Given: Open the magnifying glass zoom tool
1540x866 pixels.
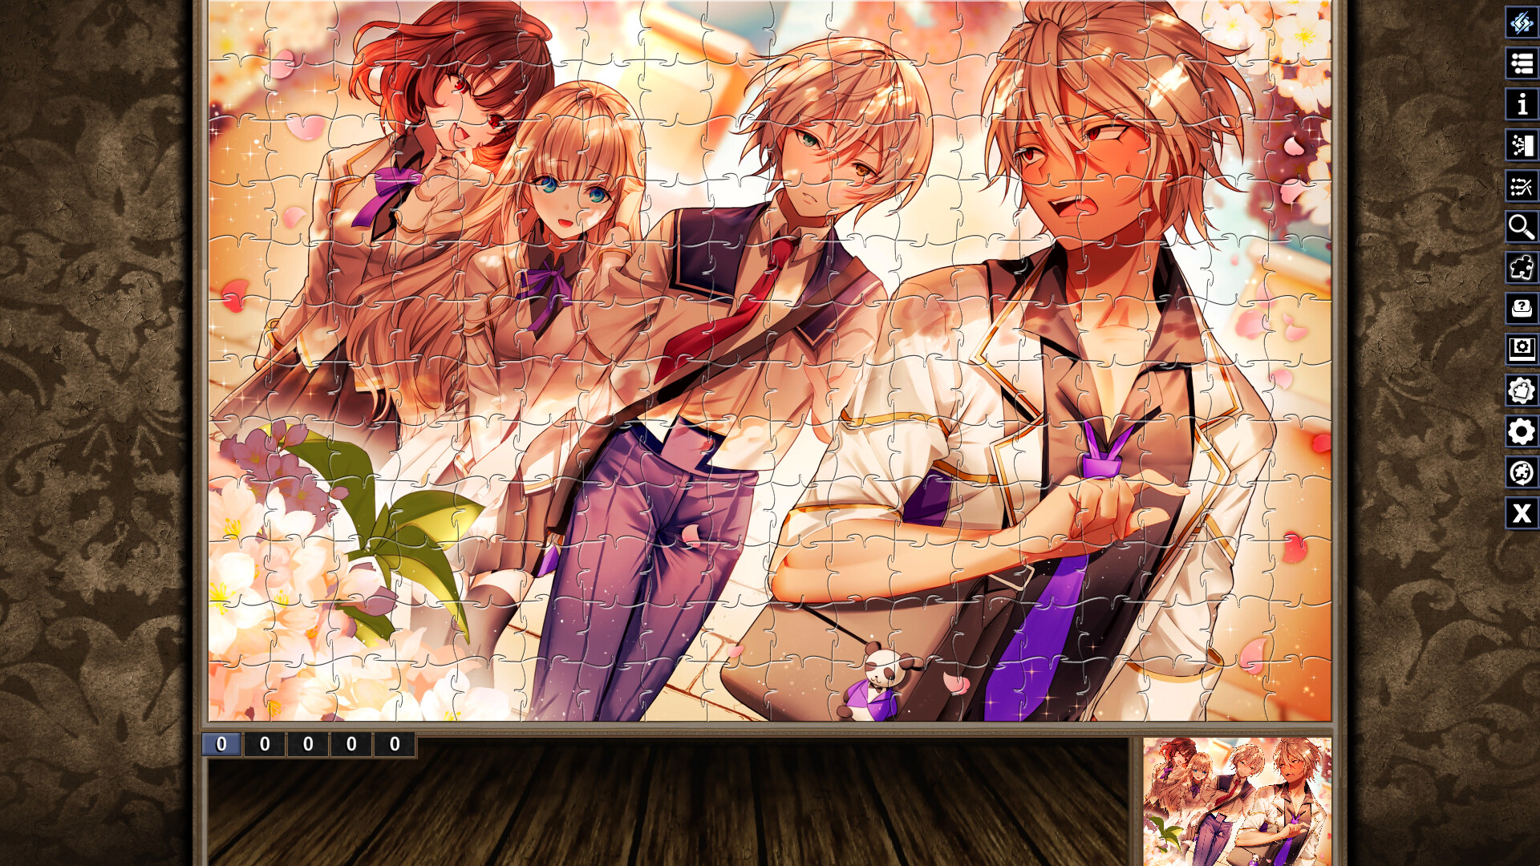Looking at the screenshot, I should (x=1522, y=227).
